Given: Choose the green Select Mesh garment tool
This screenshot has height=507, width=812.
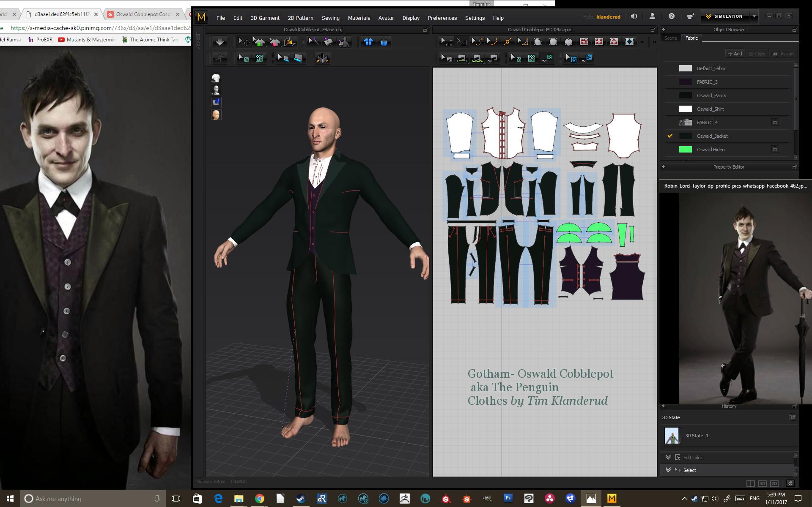Looking at the screenshot, I should tap(259, 42).
